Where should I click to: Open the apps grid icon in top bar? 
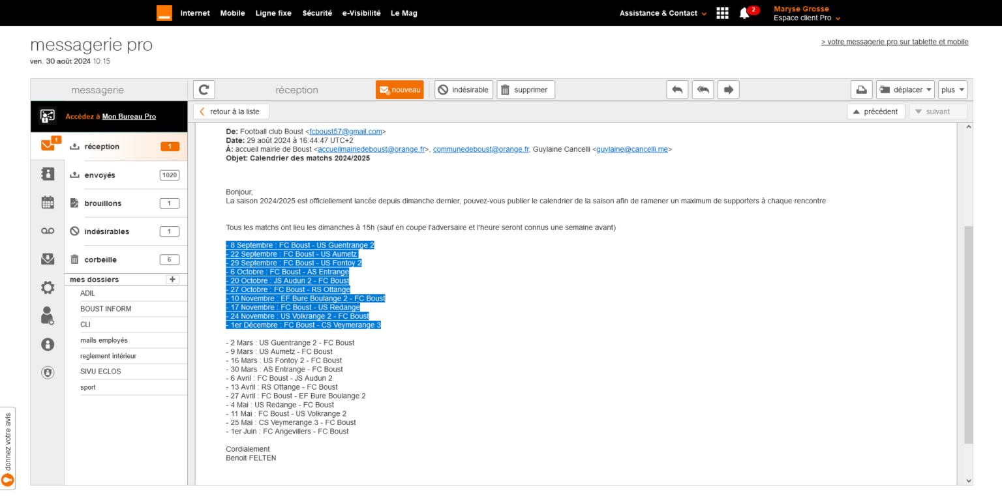(722, 13)
